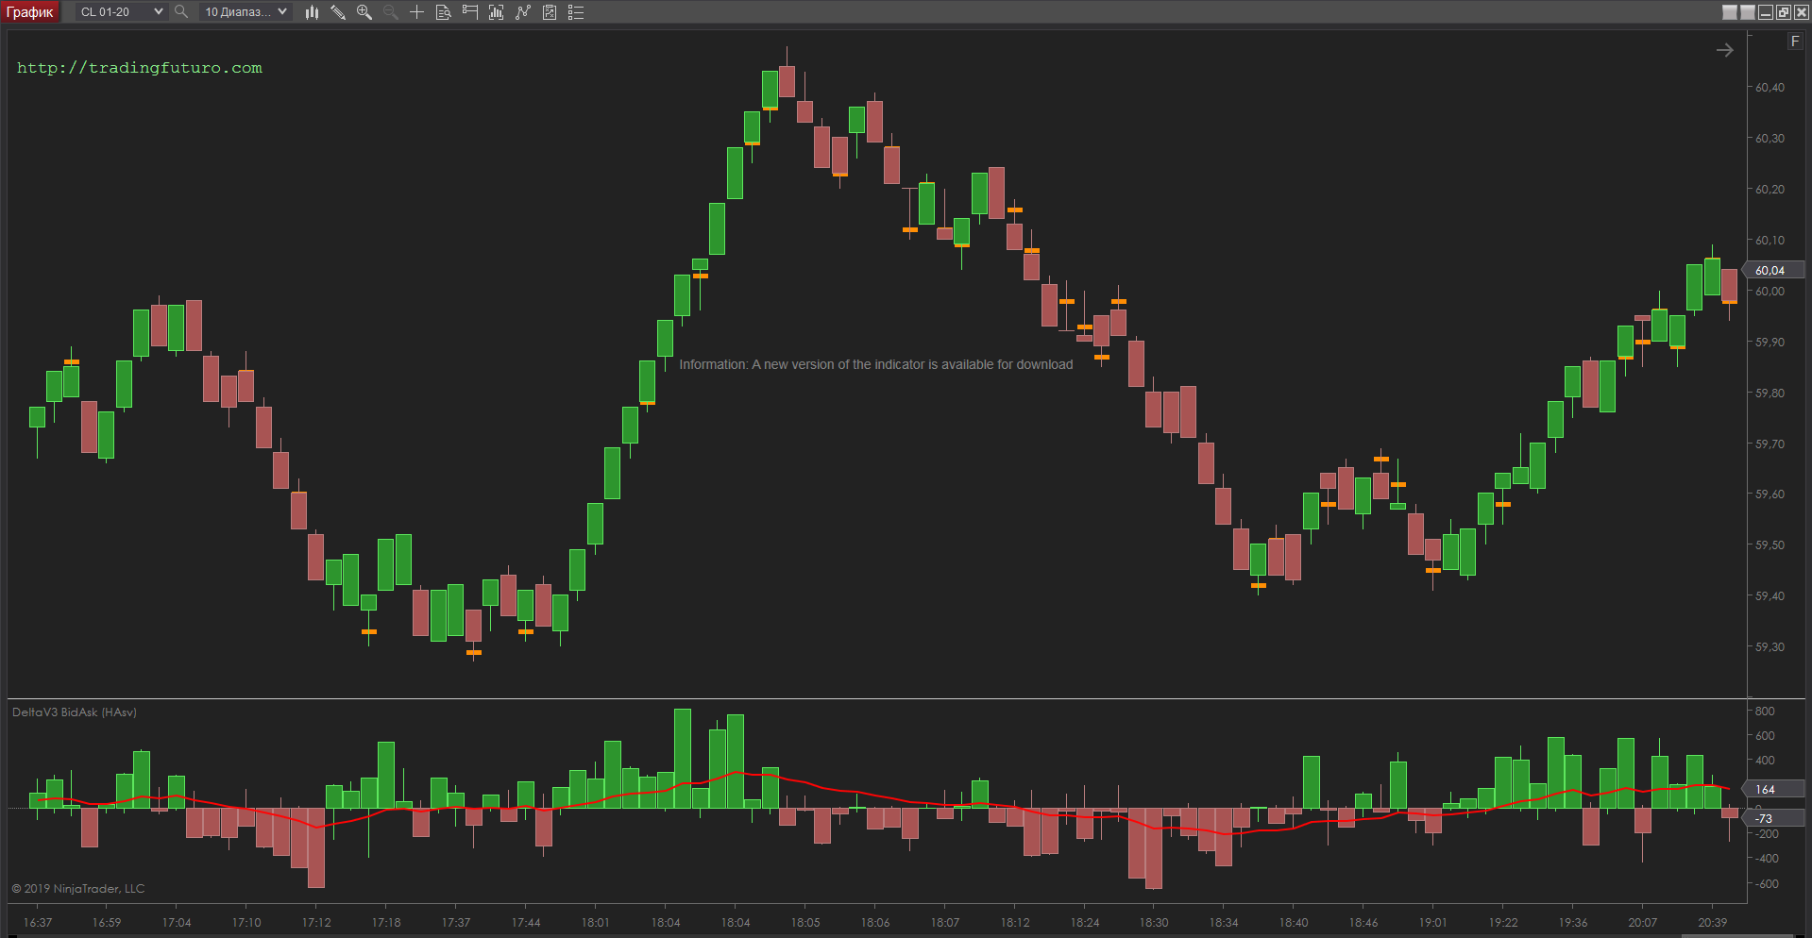This screenshot has height=938, width=1812.
Task: Click the zoom in magnifier icon
Action: (364, 12)
